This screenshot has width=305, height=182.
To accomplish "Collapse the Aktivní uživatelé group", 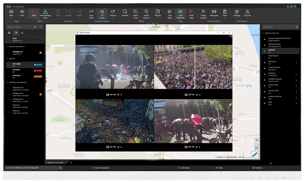I will [x=7, y=47].
